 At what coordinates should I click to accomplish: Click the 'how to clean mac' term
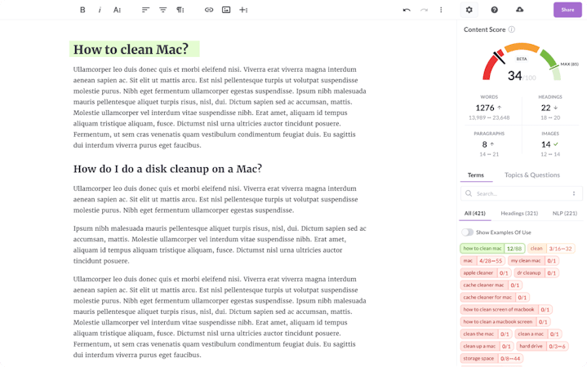(492, 249)
